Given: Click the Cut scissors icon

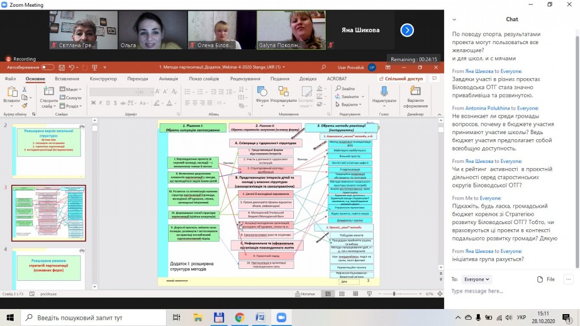Looking at the screenshot, I should [x=24, y=89].
